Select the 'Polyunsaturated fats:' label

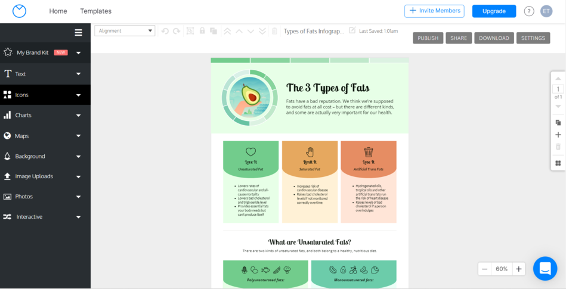(265, 280)
